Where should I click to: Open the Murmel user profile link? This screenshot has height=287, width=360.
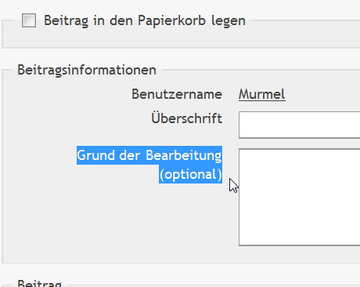pos(262,94)
